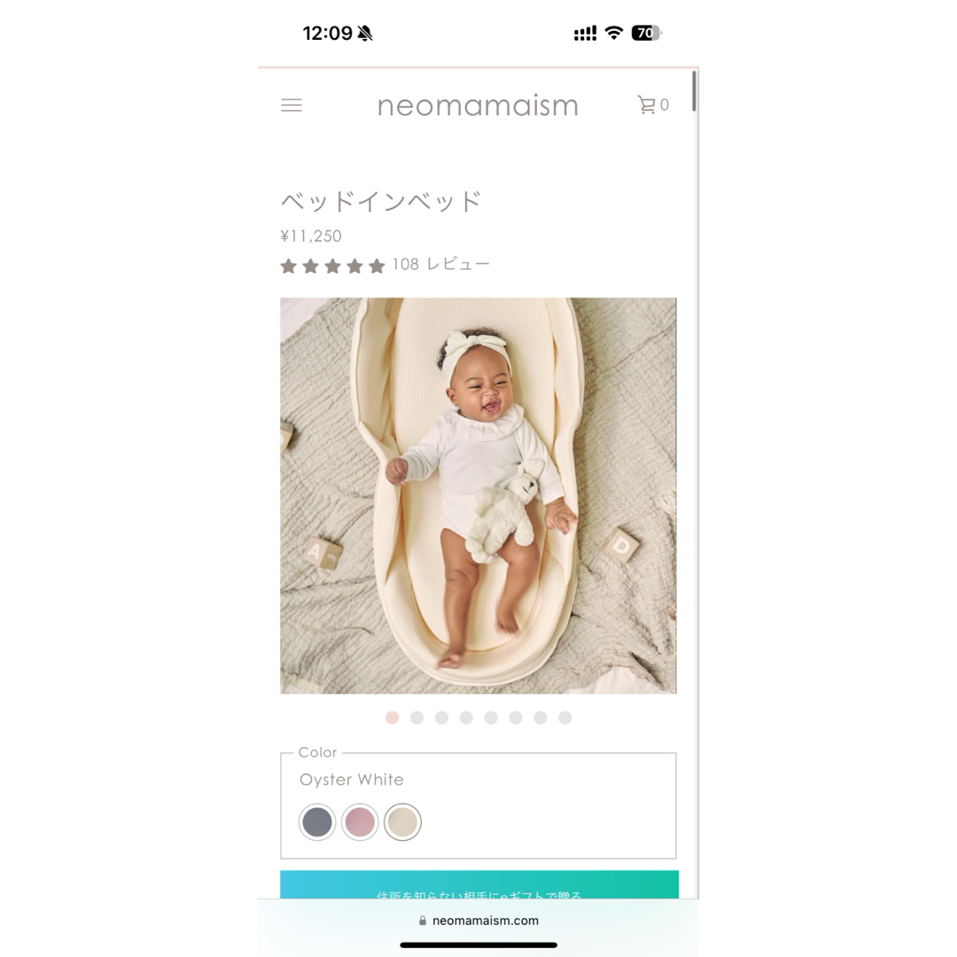Image resolution: width=957 pixels, height=957 pixels.
Task: Open the 108 レビュー reviews link
Action: point(440,264)
